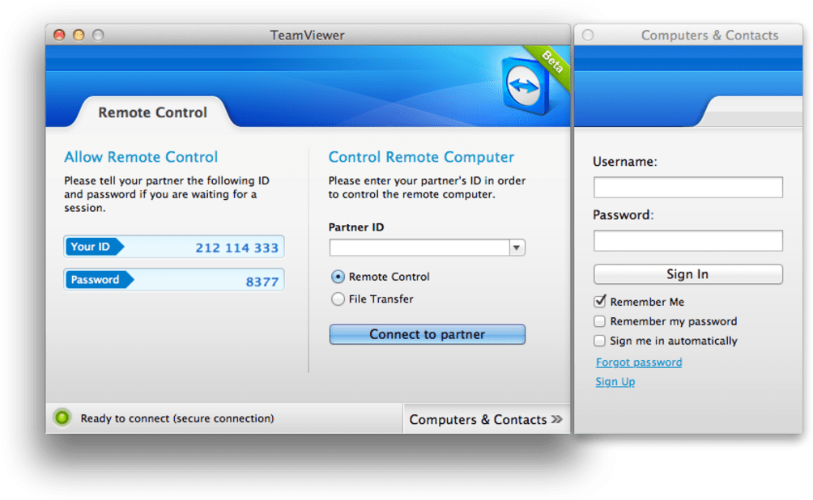Click the Your ID blue label tag
The width and height of the screenshot is (813, 500).
[93, 247]
